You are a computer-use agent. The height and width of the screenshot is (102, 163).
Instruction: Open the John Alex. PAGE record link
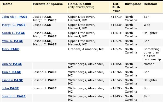coord(15,17)
